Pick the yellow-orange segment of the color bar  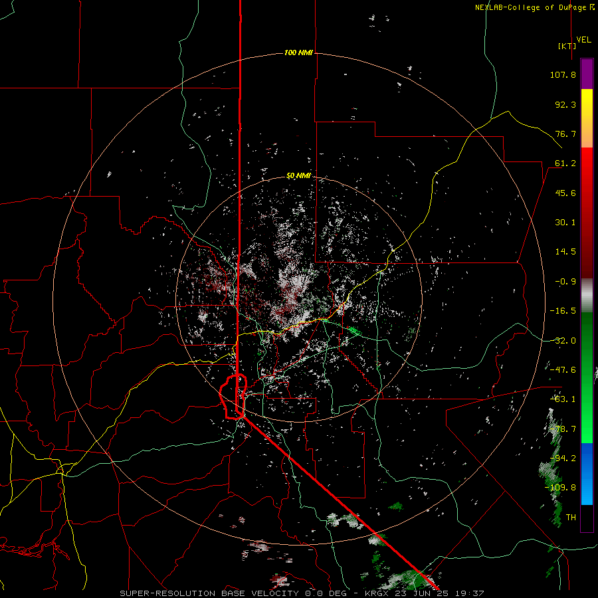click(x=587, y=118)
